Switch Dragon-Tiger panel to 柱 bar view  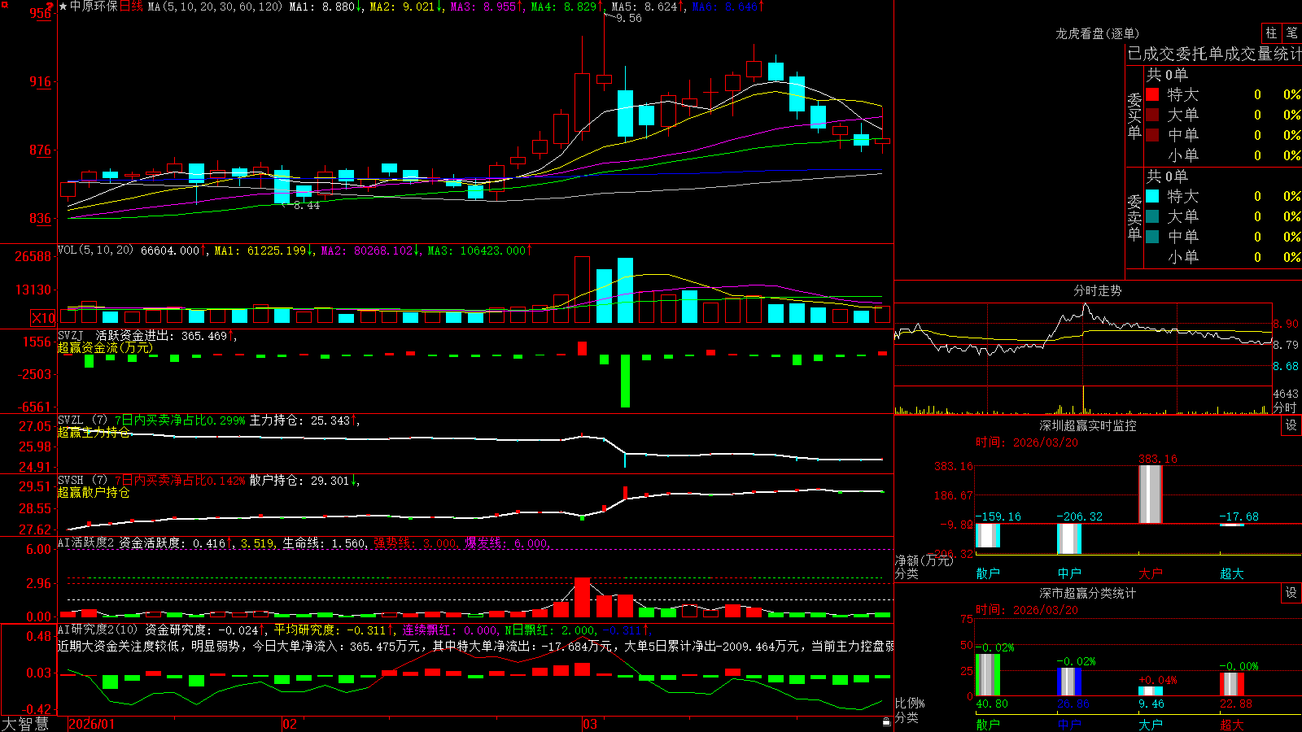[x=1271, y=33]
